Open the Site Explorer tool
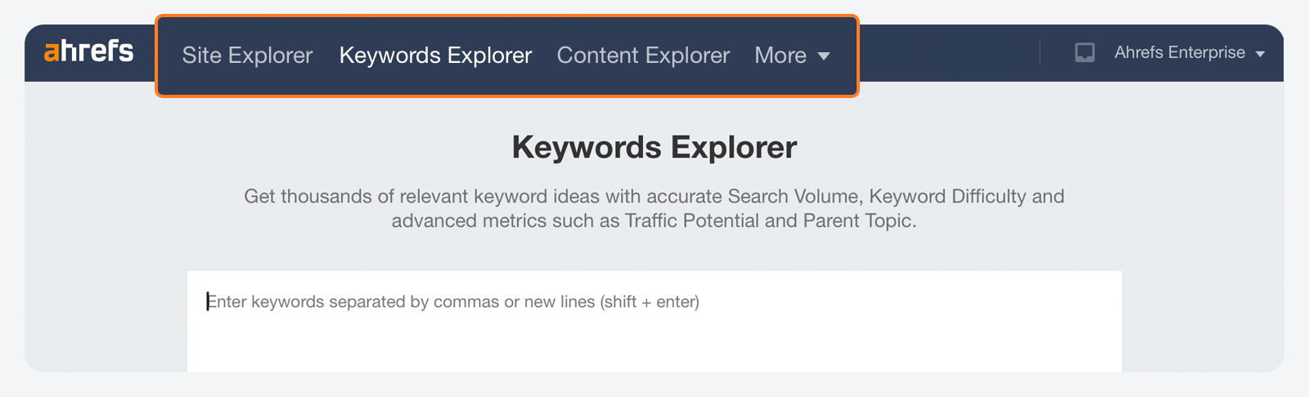Screen dimensions: 1309x397 (247, 56)
